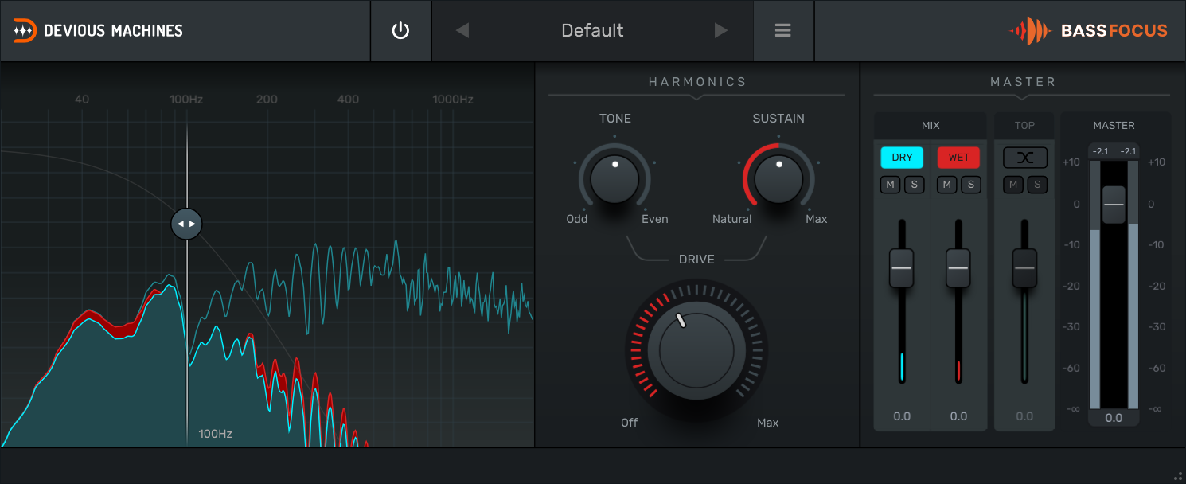The image size is (1186, 484).
Task: Mute the Wet channel
Action: pos(947,185)
